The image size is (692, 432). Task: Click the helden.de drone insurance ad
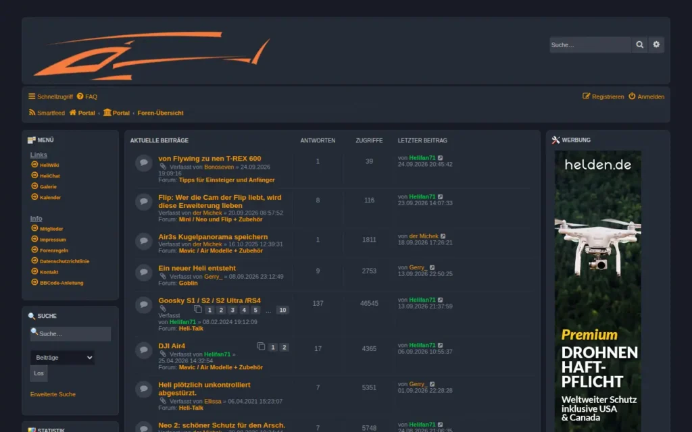(597, 291)
